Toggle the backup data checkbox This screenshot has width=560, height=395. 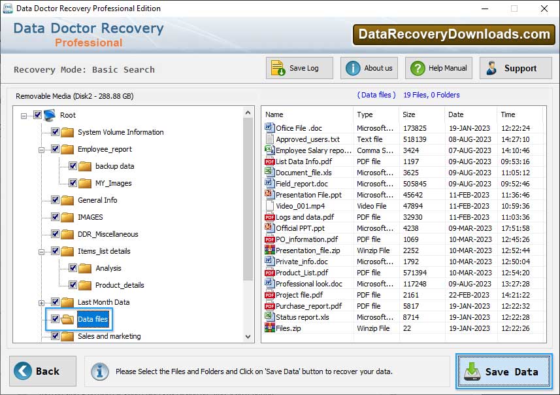[x=73, y=165]
